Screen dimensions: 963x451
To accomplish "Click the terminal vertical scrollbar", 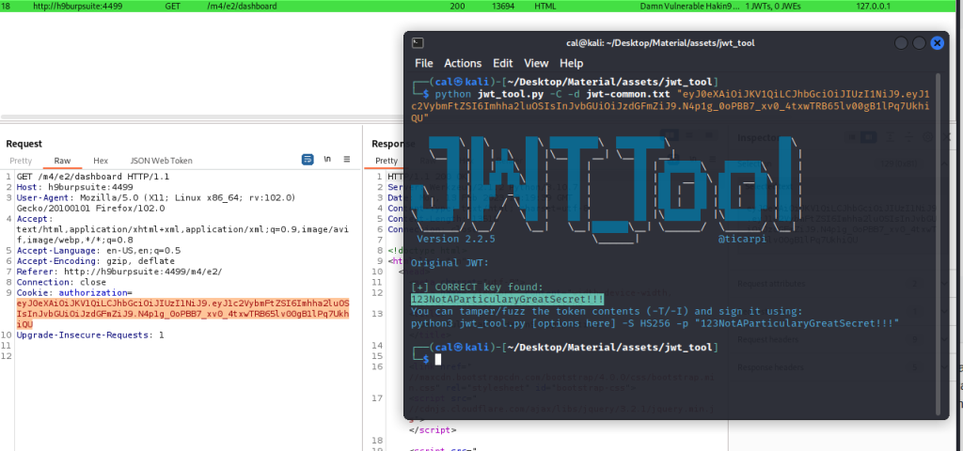I will [x=938, y=242].
